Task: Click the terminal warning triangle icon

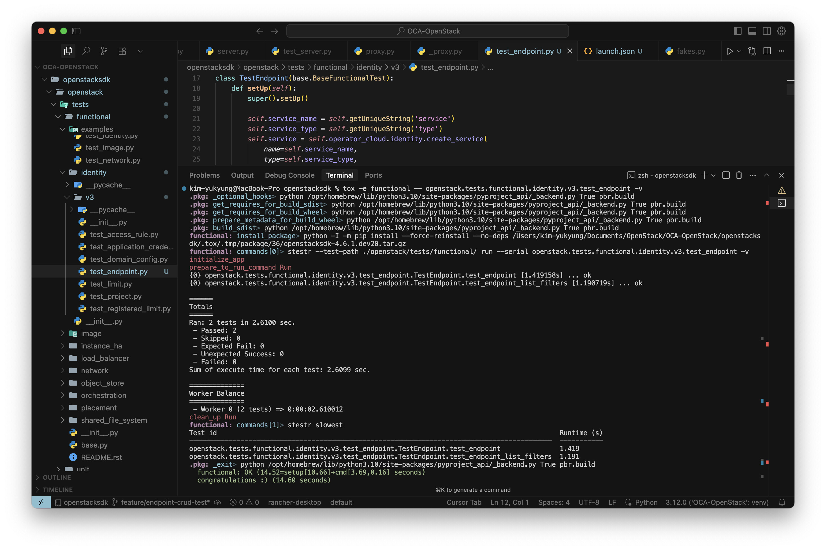Action: tap(782, 191)
